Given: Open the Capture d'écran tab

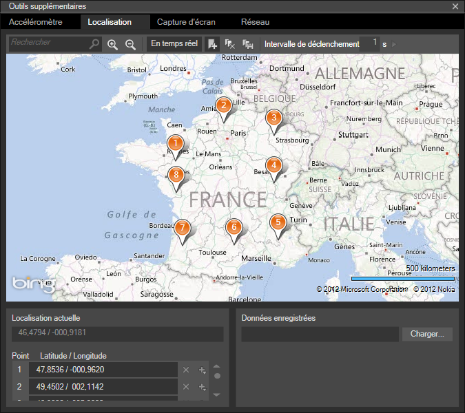Looking at the screenshot, I should click(x=186, y=22).
